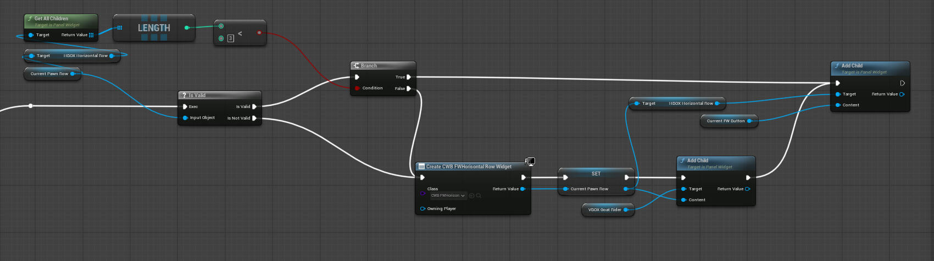Click the Branch node's True output pin

point(409,77)
